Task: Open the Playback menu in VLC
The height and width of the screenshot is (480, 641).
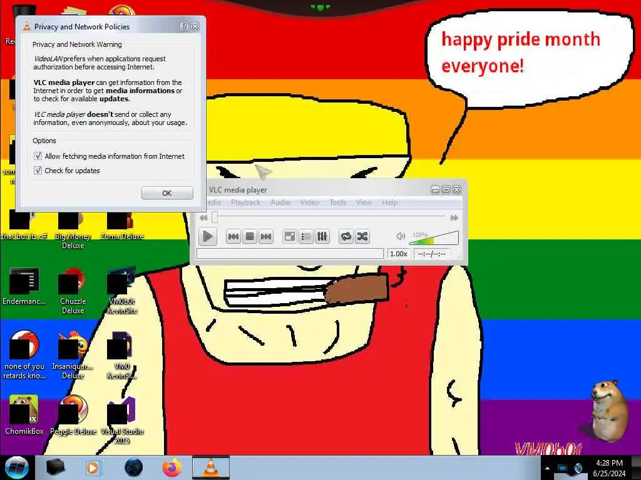Action: [x=245, y=202]
